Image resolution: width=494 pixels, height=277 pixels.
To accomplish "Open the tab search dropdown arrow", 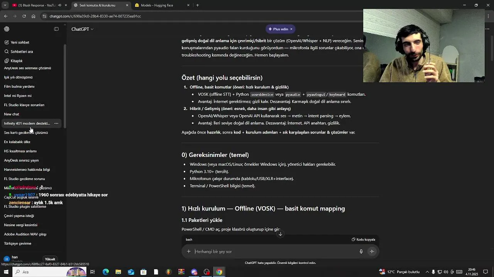I will coord(5,5).
